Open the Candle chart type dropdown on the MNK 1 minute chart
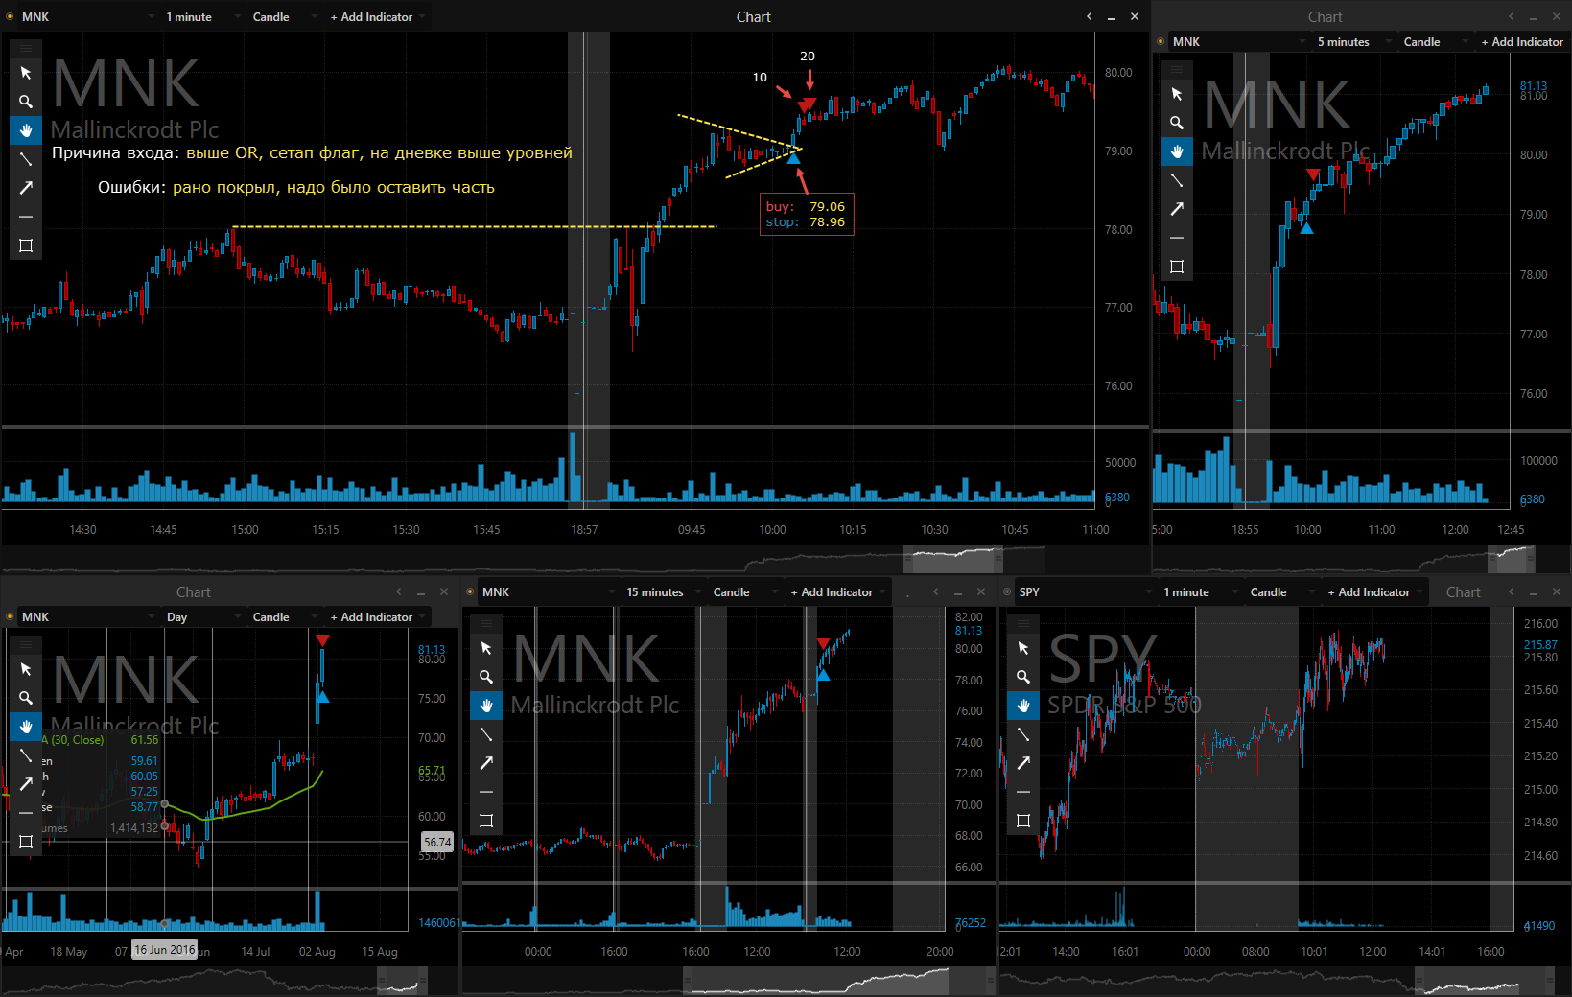The image size is (1572, 997). coord(283,17)
